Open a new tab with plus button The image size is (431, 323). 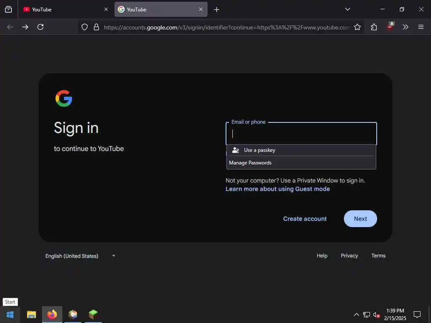click(216, 10)
